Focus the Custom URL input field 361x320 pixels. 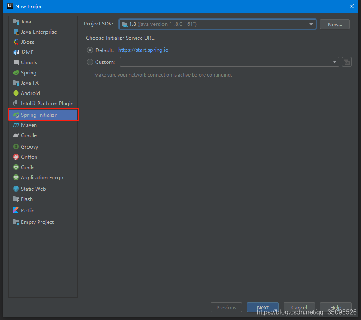coord(225,62)
